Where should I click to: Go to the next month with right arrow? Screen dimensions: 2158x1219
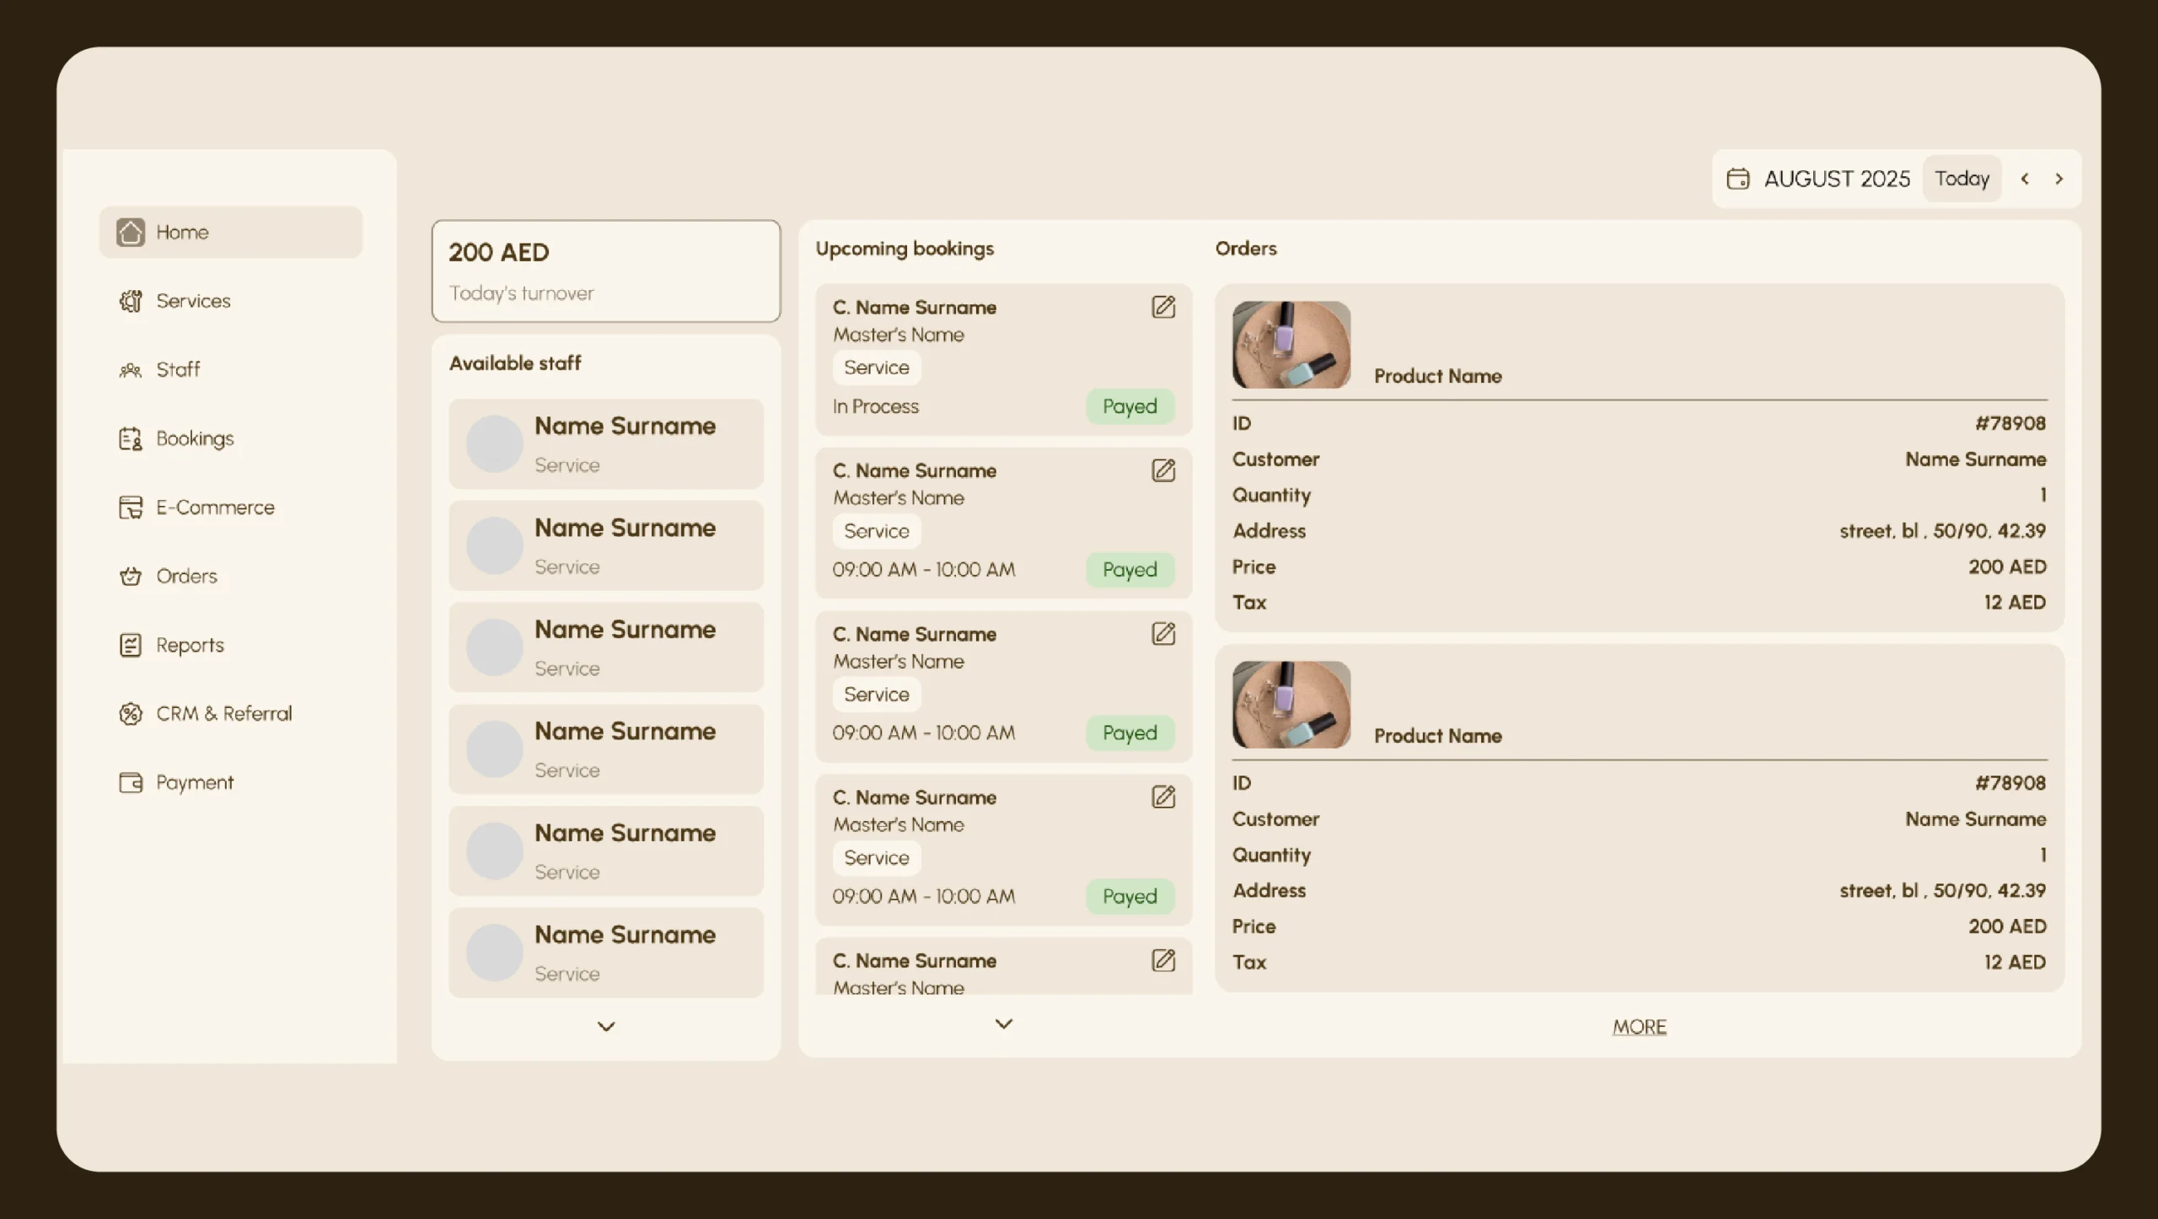tap(2059, 179)
